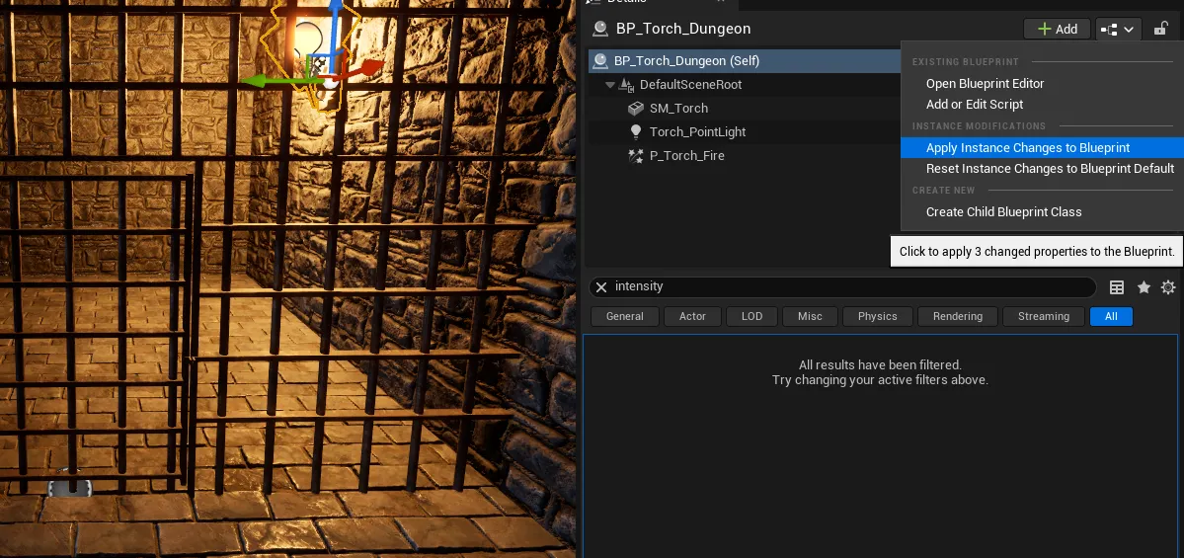Click the DefaultSceneRoot scene icon
The height and width of the screenshot is (558, 1184).
click(x=627, y=85)
